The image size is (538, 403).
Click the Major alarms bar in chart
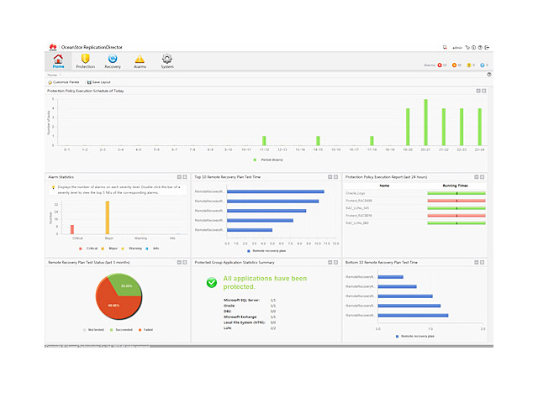point(108,217)
